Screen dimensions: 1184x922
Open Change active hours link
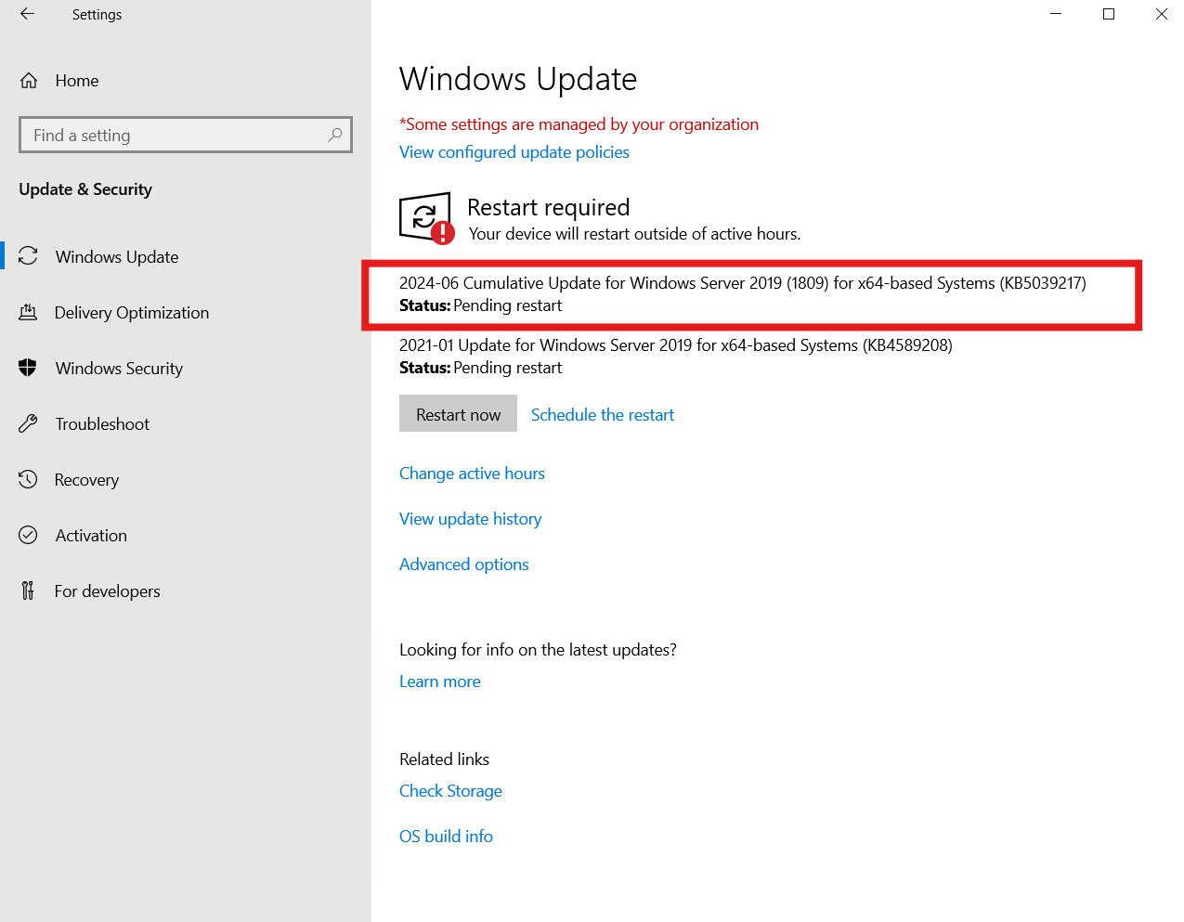472,474
